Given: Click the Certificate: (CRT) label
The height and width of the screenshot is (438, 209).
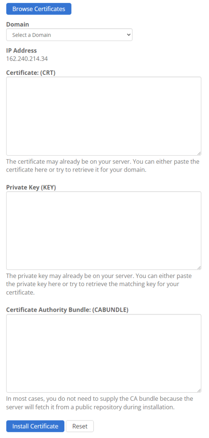Looking at the screenshot, I should [x=31, y=73].
